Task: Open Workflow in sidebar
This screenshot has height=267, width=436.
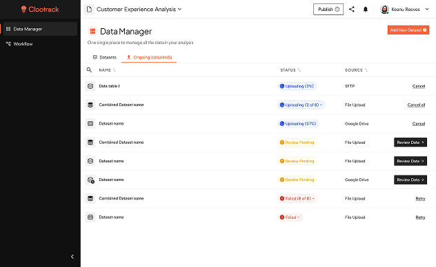Action: (x=19, y=44)
